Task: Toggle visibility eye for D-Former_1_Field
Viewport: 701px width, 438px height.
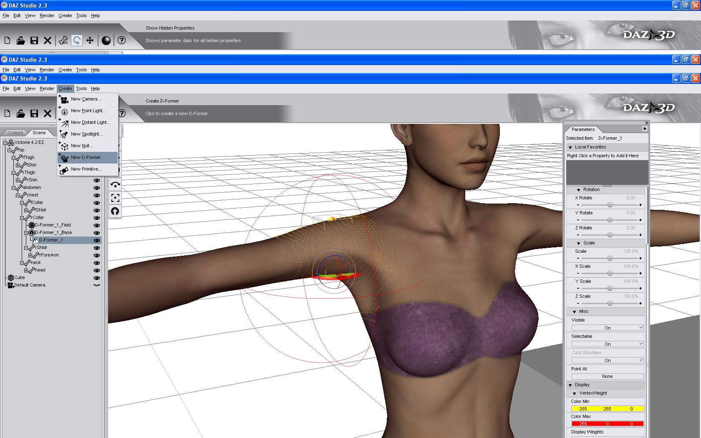Action: tap(97, 225)
